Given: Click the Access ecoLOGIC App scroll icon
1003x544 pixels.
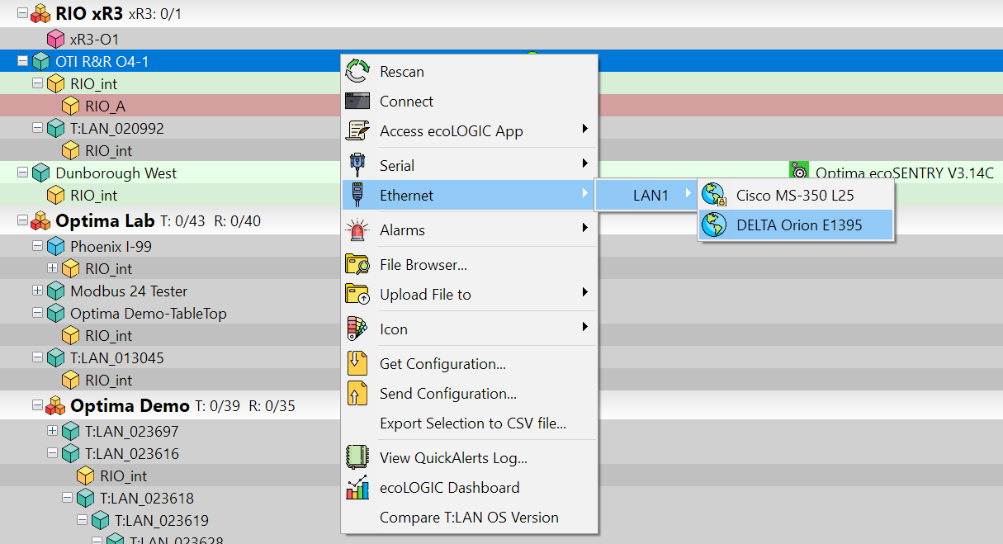Looking at the screenshot, I should pyautogui.click(x=357, y=131).
